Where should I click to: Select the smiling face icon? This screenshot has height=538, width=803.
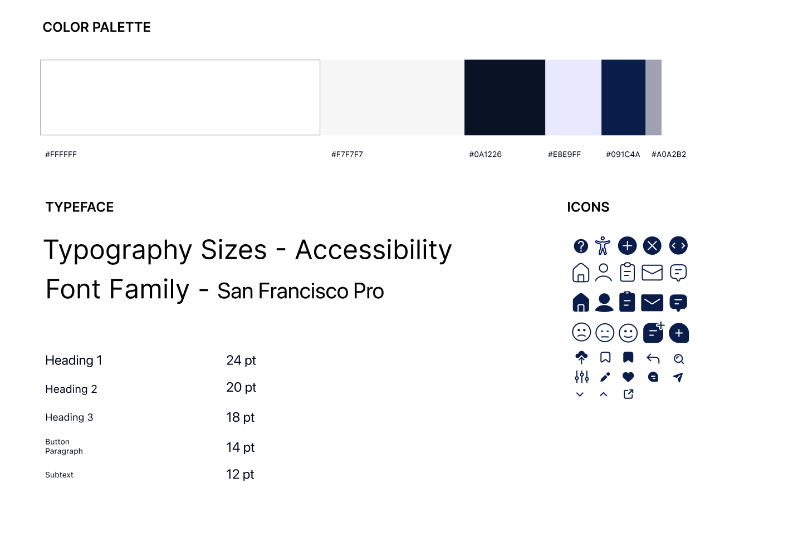(x=628, y=333)
